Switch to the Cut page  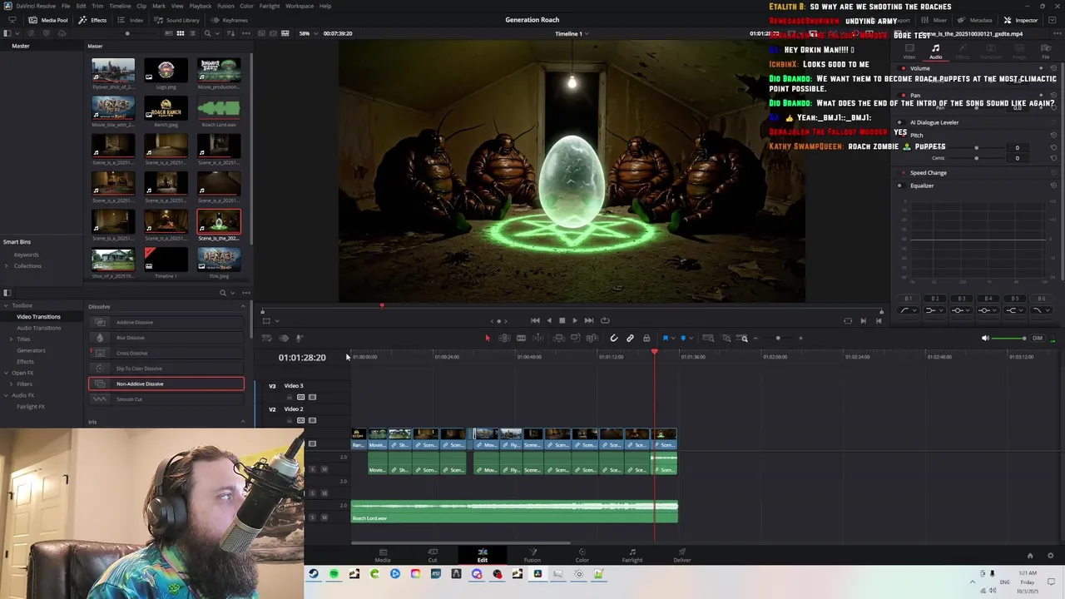tap(433, 554)
